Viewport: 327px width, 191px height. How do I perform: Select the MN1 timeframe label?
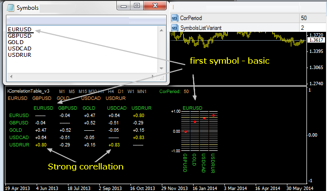(x=142, y=92)
